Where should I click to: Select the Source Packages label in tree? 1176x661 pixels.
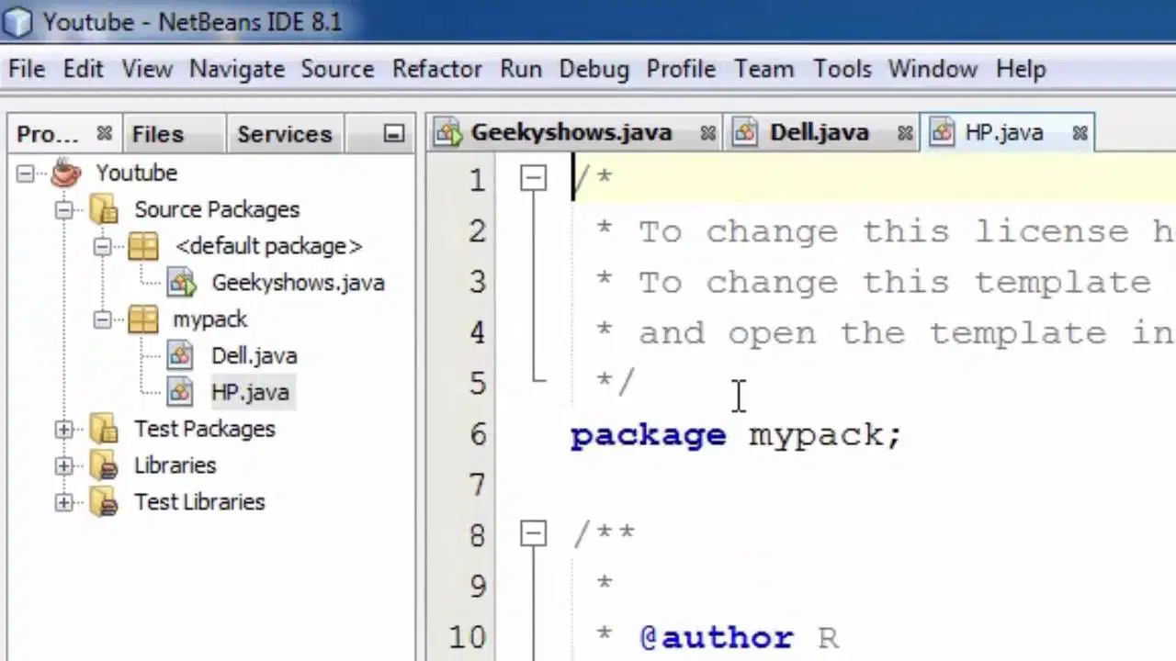click(x=217, y=209)
